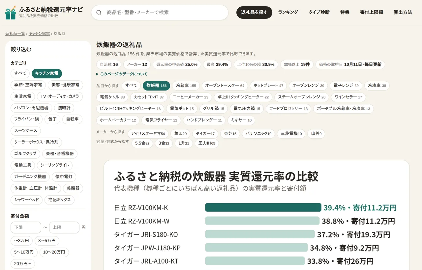Screen dimensions: 422x270
Task: Filter by 〜3万円 donation range
Action: (x=21, y=241)
